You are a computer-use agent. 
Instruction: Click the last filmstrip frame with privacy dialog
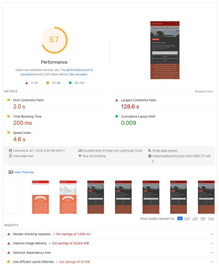coord(206,197)
